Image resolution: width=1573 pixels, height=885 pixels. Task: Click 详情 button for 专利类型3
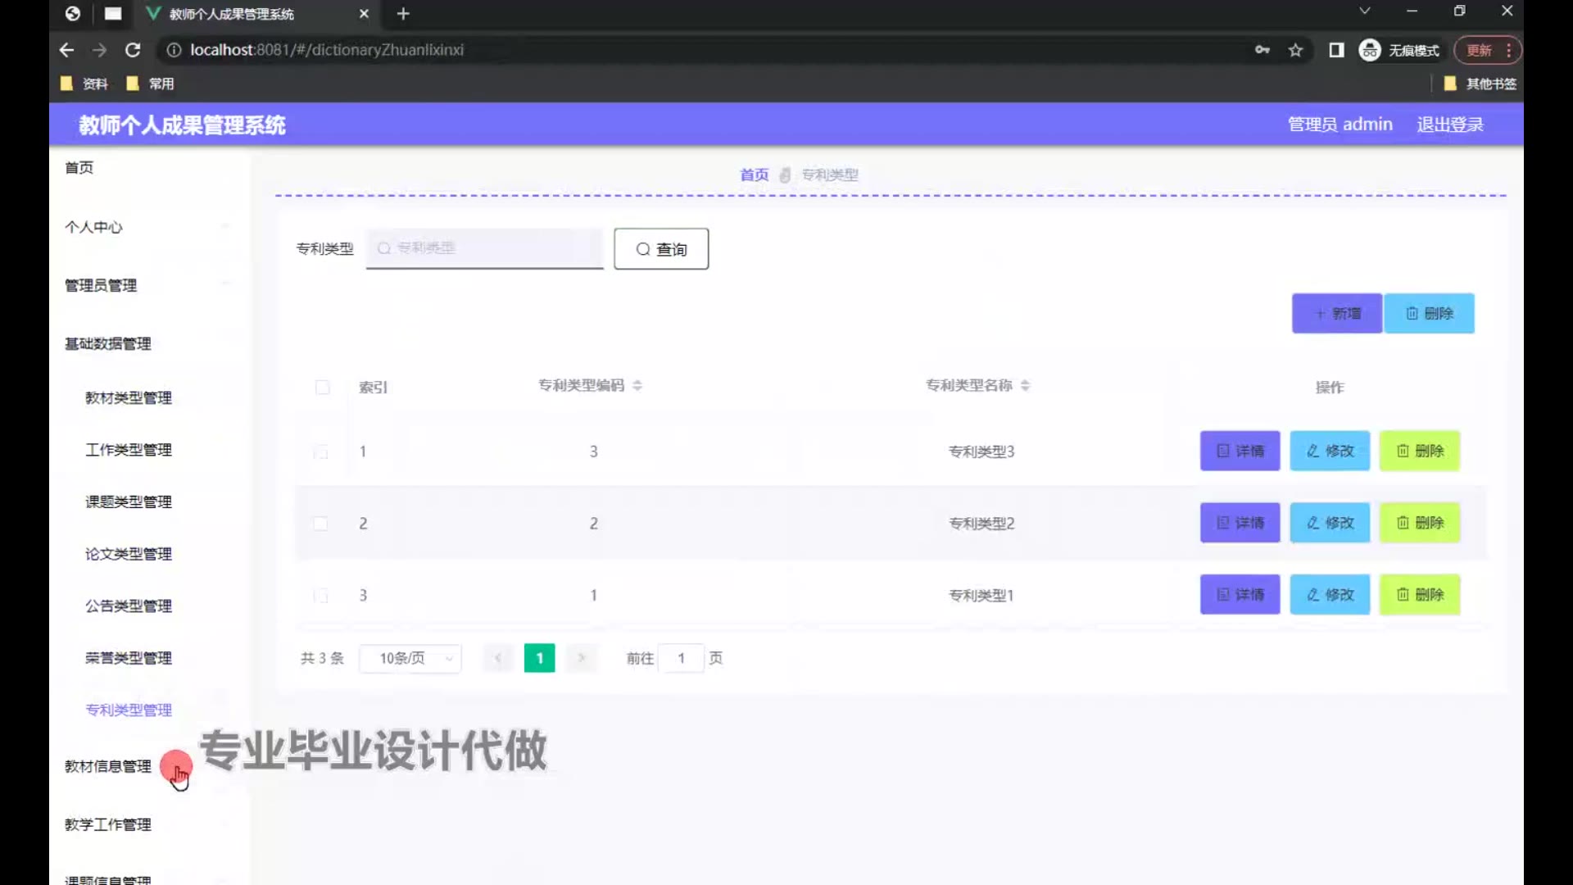click(x=1240, y=451)
